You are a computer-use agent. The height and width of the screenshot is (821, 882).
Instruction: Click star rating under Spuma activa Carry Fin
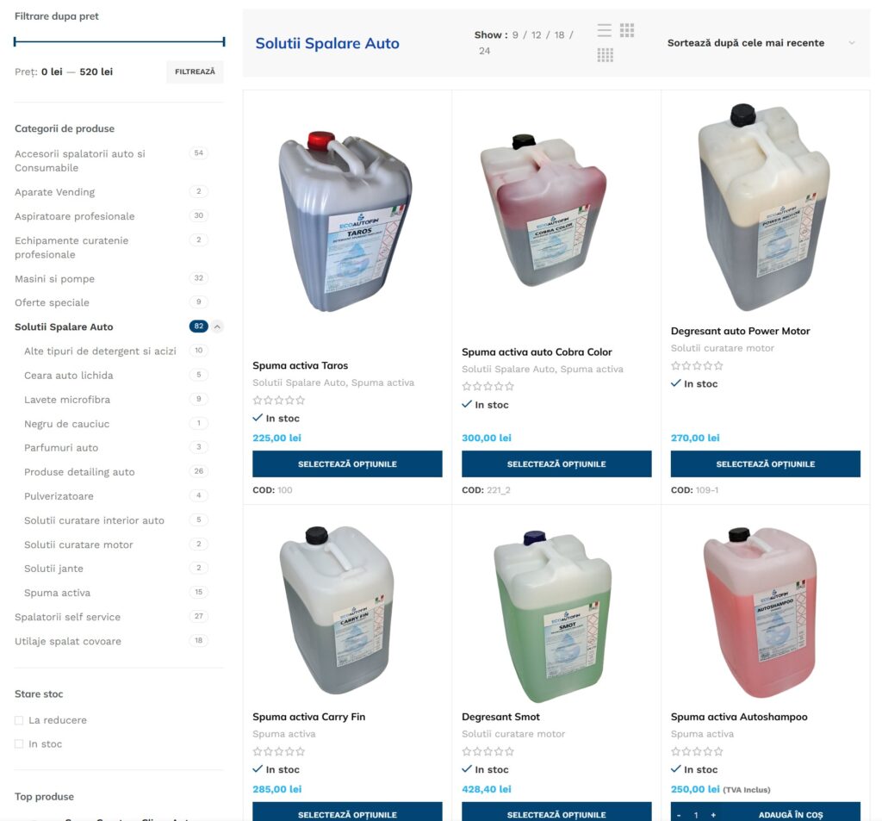(x=279, y=751)
